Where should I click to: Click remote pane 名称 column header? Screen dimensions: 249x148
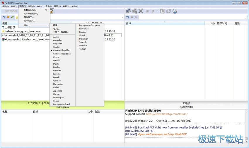[165, 23]
